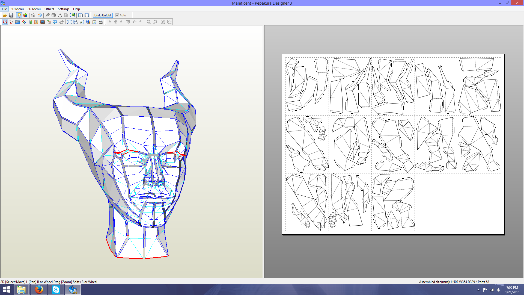Click the gray redo arrow icon
This screenshot has height=295, width=524.
(x=61, y=22)
